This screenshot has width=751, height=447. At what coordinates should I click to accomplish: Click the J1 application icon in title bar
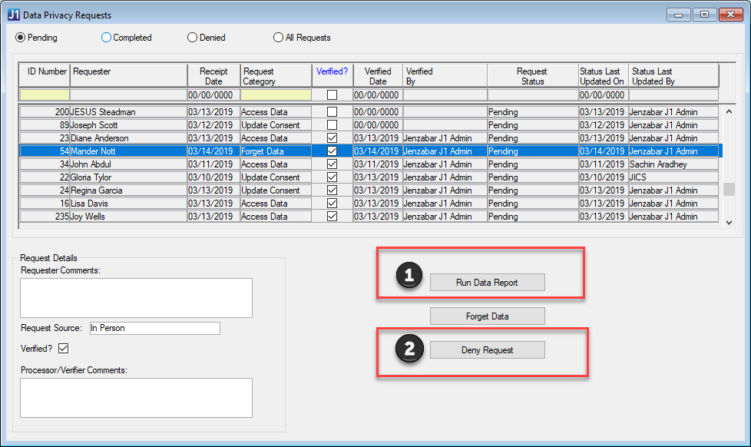coord(13,15)
